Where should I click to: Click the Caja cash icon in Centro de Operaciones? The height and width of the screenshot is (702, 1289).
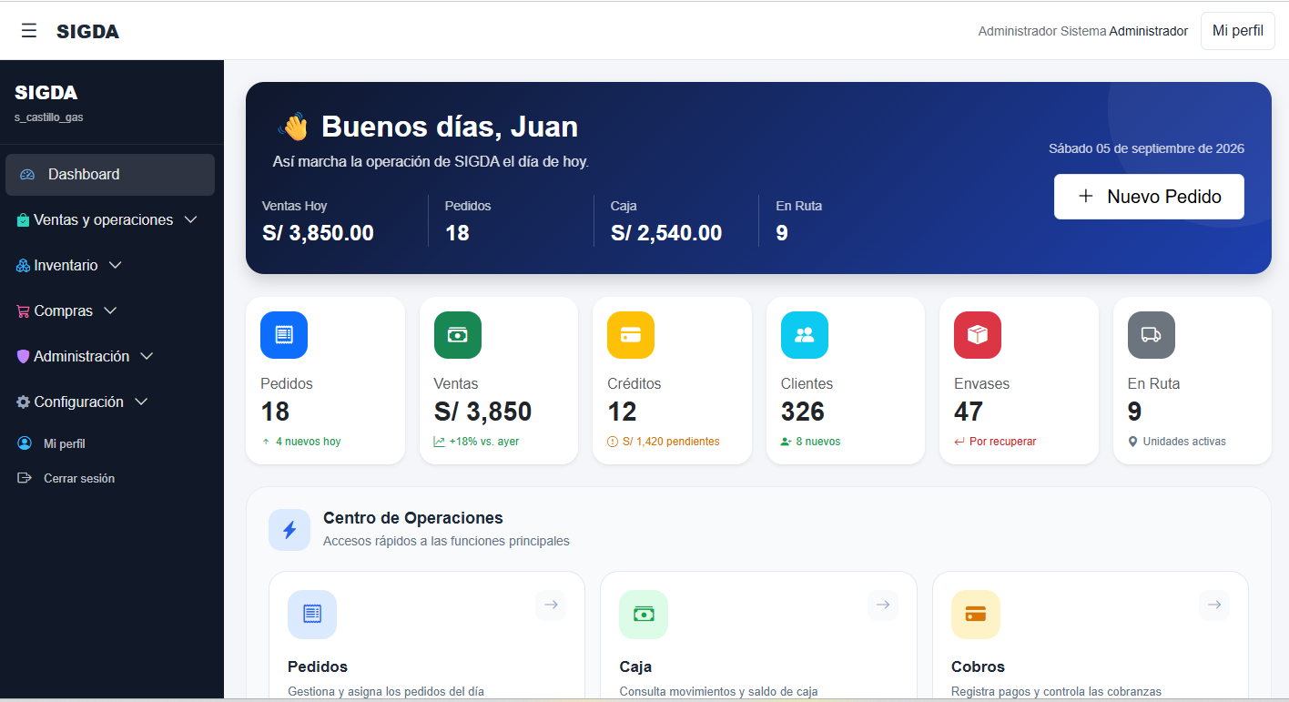pyautogui.click(x=644, y=615)
